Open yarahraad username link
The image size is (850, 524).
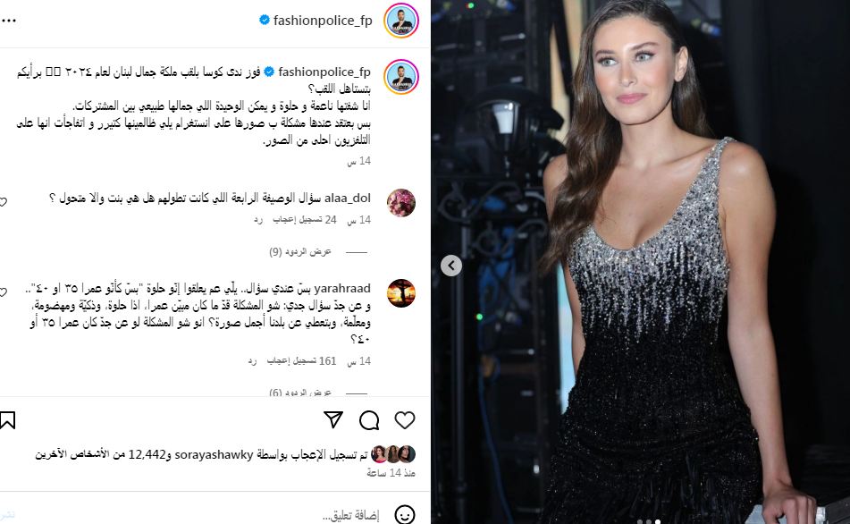342,288
